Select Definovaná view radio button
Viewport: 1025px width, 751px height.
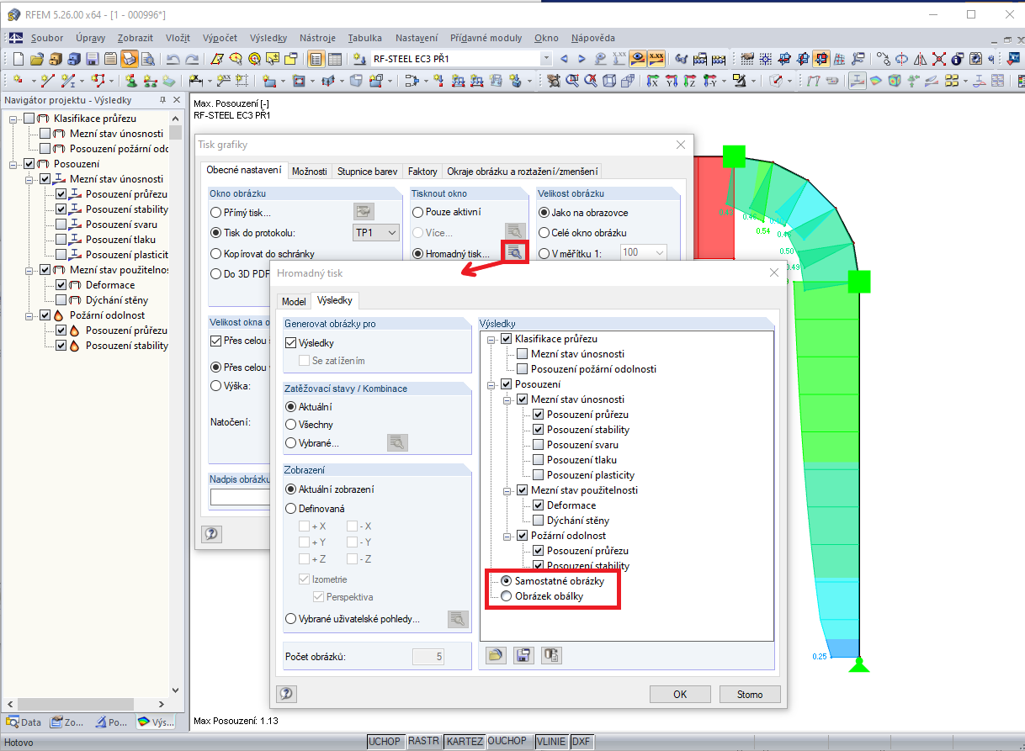(x=291, y=509)
